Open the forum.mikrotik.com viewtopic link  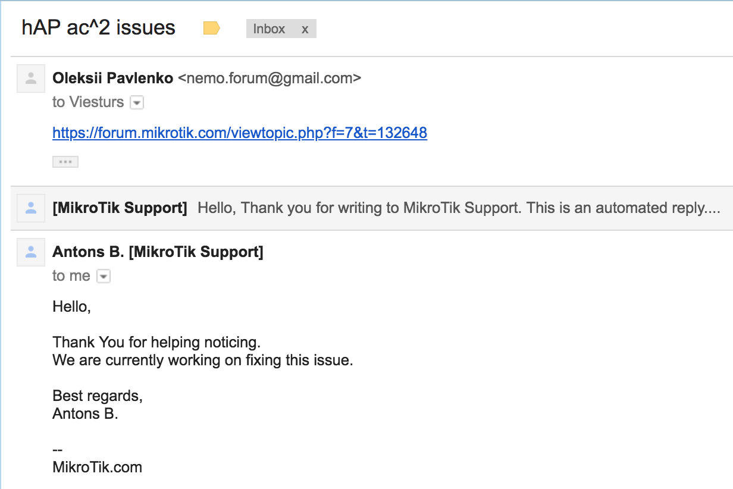click(x=240, y=133)
